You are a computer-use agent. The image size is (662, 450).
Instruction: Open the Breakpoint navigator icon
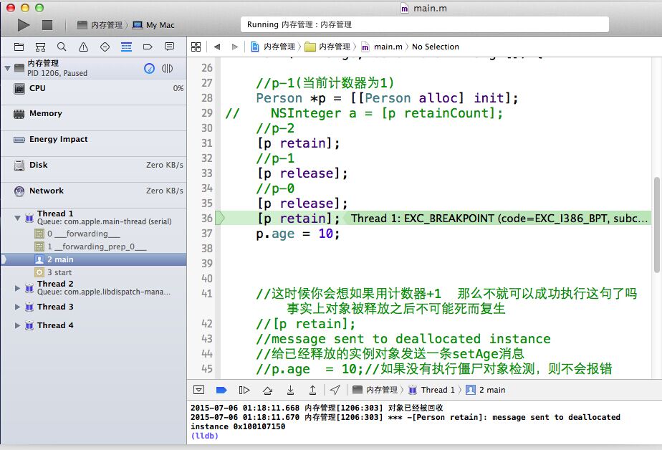[148, 47]
